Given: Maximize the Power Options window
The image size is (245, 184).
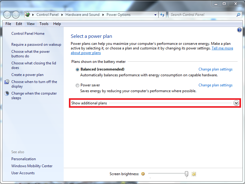Looking at the screenshot, I should [224, 4].
